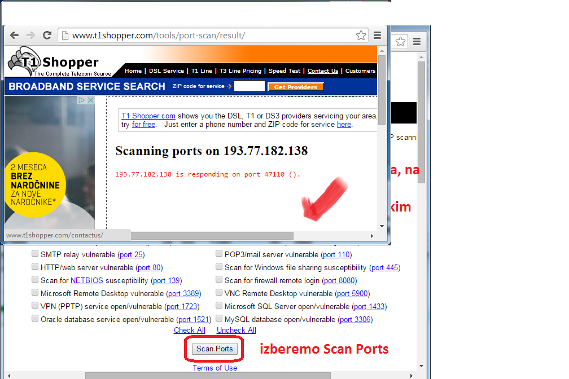
Task: Click the 'for free' link
Action: pos(144,125)
